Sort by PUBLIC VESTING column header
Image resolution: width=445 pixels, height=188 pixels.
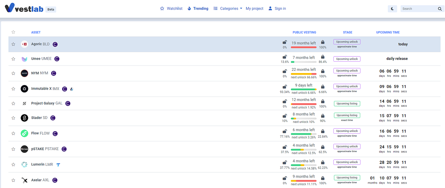tap(305, 32)
